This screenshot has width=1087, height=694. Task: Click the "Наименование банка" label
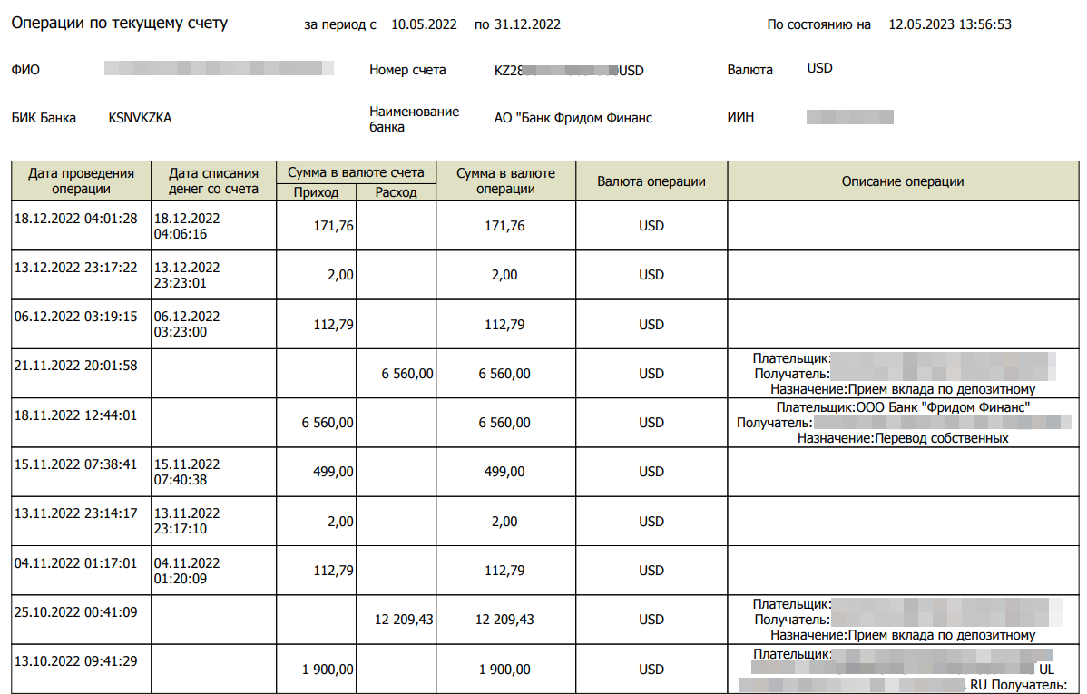click(415, 119)
